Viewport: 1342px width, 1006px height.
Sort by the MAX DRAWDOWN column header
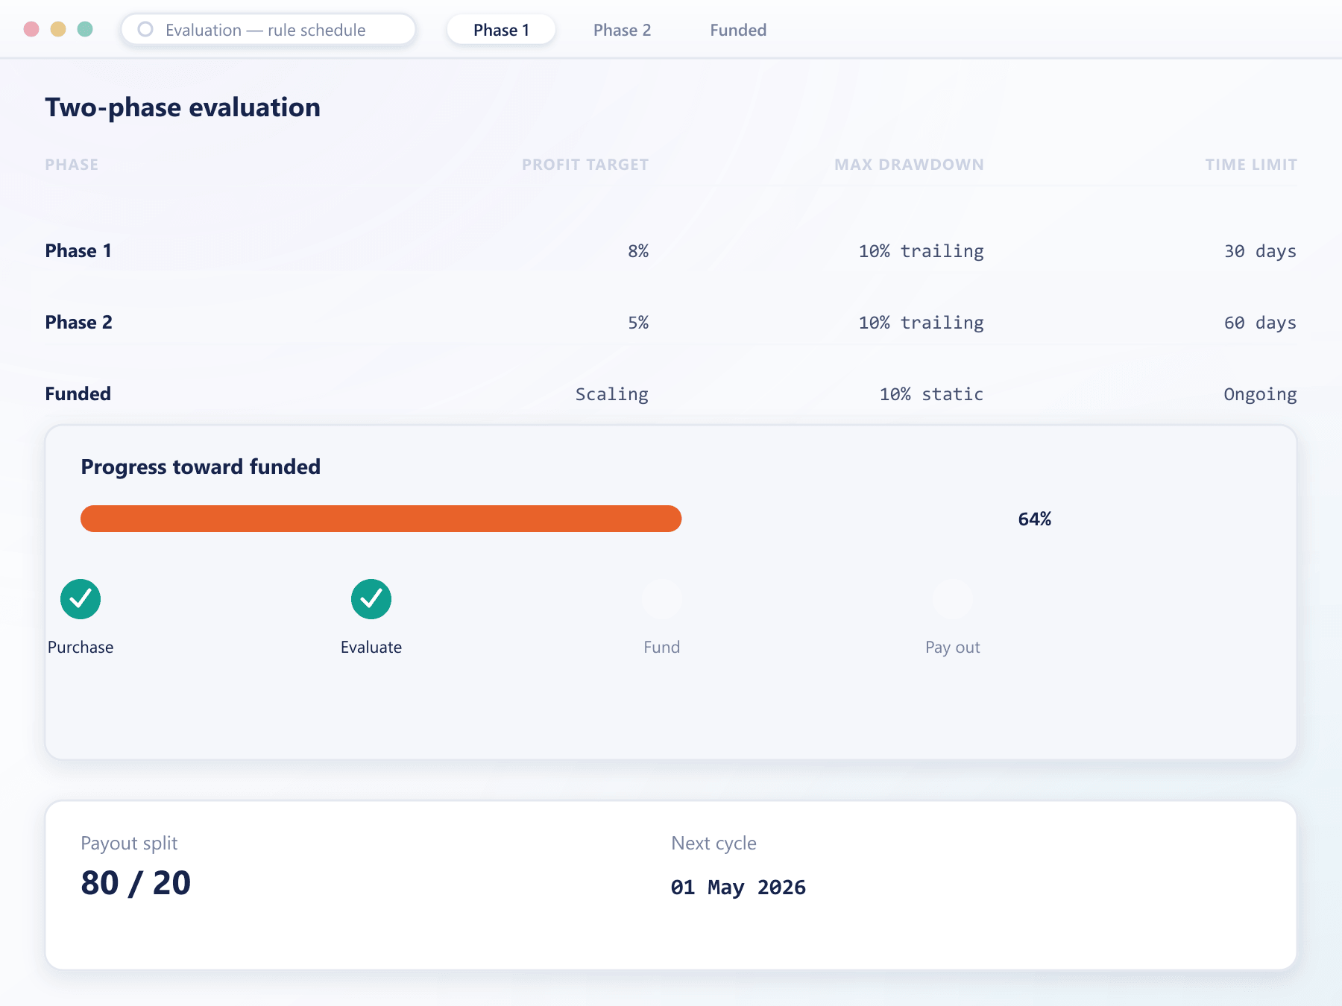tap(909, 165)
